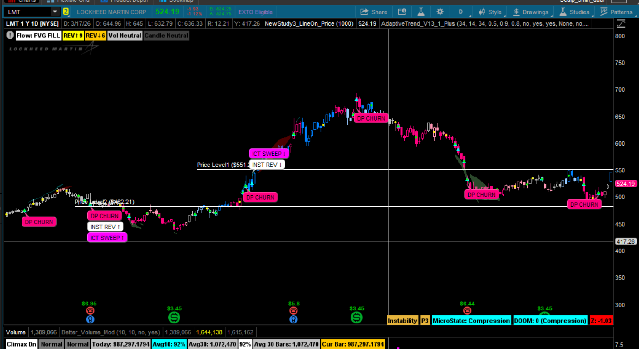
Task: Click the AdaptiveTrend_V13_1_Plus study label
Action: pos(485,24)
